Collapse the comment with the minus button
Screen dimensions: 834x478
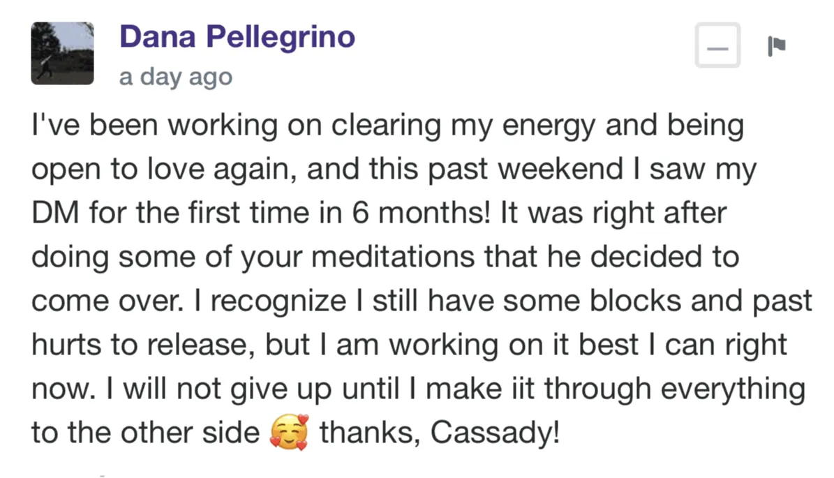pyautogui.click(x=717, y=45)
